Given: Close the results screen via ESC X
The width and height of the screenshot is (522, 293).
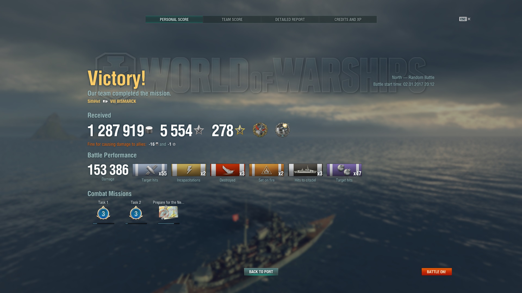Looking at the screenshot, I should coord(465,19).
